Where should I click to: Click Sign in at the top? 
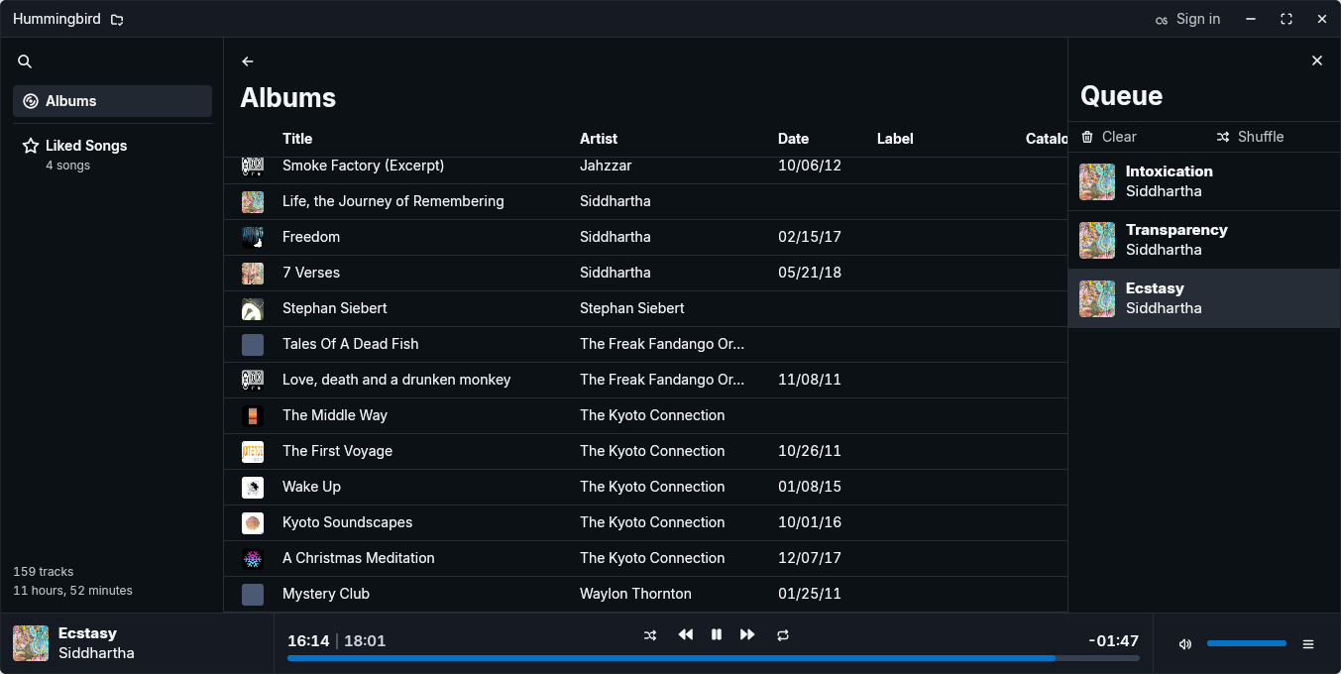pyautogui.click(x=1188, y=19)
